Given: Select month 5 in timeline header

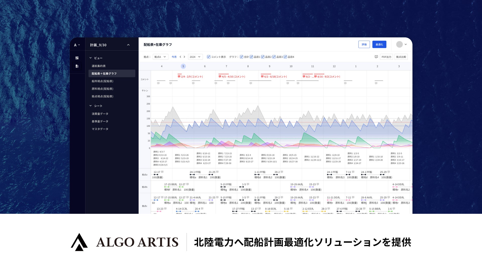Looking at the screenshot, I should tap(183, 66).
